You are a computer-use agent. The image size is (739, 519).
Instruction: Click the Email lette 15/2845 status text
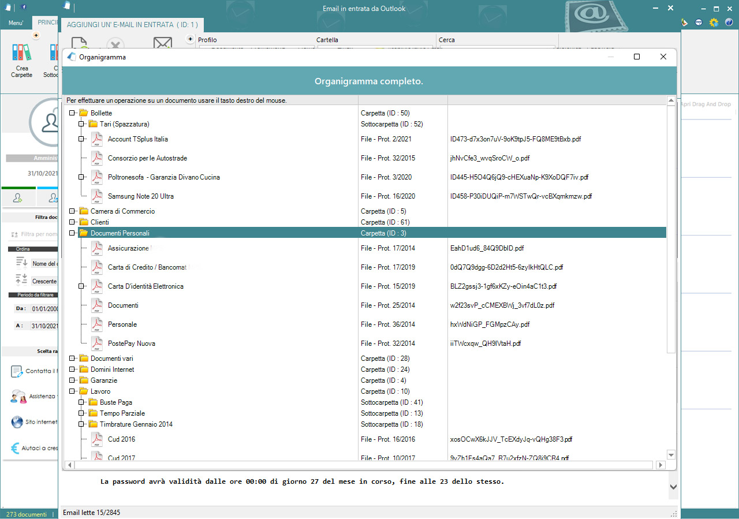91,513
